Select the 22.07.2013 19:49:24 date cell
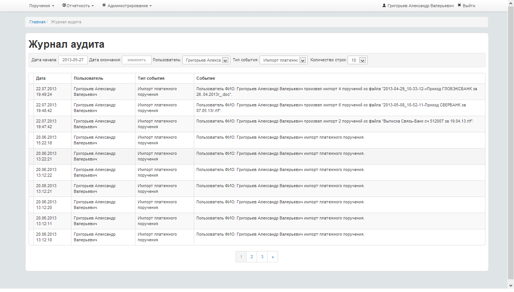The width and height of the screenshot is (514, 292). click(x=52, y=92)
